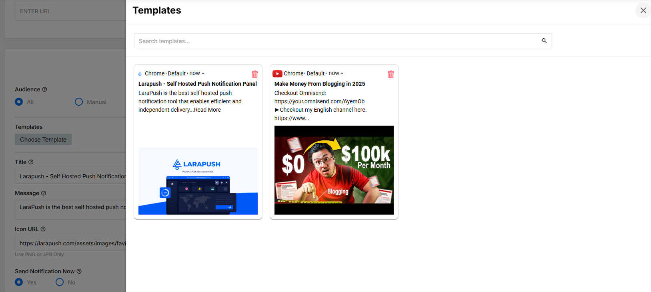Select the Manual audience radio button
This screenshot has width=651, height=292.
[79, 102]
